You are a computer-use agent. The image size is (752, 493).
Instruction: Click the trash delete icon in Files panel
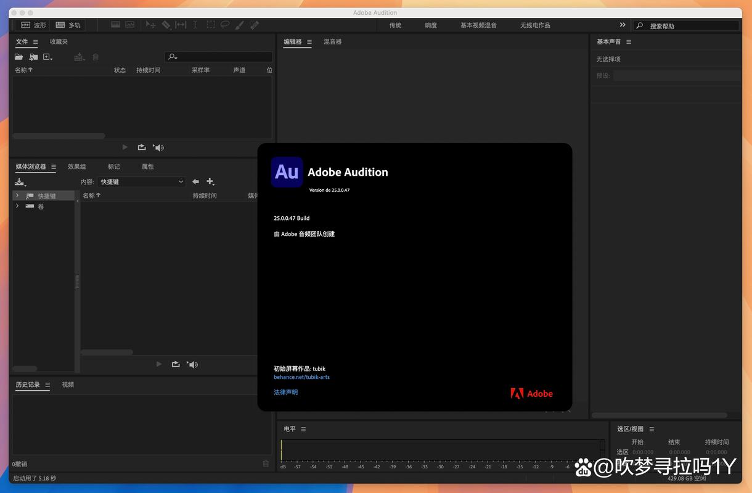pyautogui.click(x=96, y=57)
